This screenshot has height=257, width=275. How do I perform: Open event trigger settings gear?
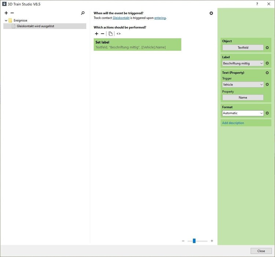[211, 13]
